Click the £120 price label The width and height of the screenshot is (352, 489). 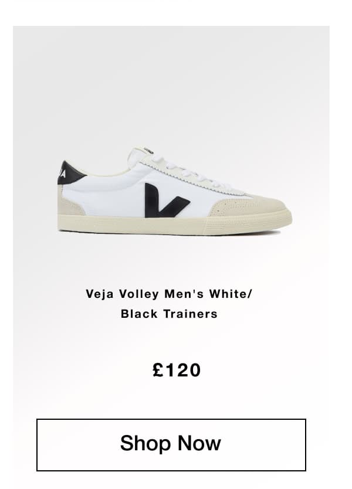(x=177, y=370)
